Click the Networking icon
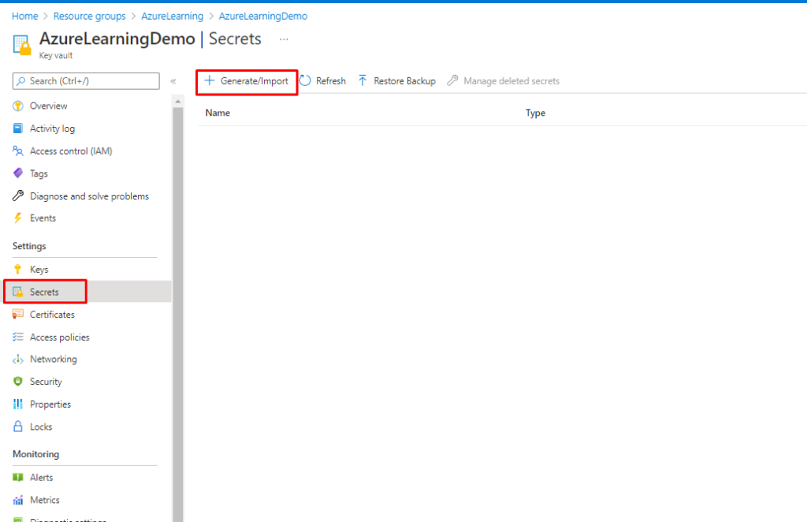Viewport: 807px width, 522px height. coord(18,360)
